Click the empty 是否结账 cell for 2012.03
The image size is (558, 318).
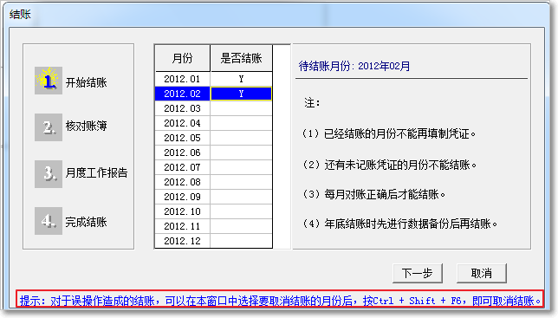click(241, 108)
